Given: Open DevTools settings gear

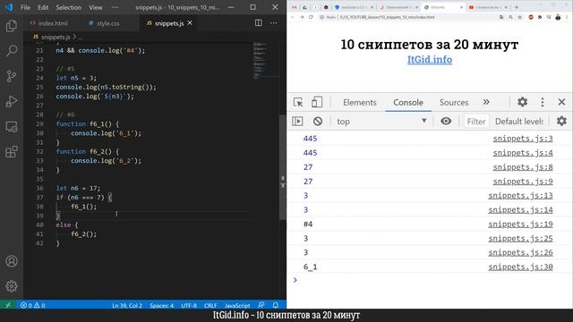Looking at the screenshot, I should 523,102.
